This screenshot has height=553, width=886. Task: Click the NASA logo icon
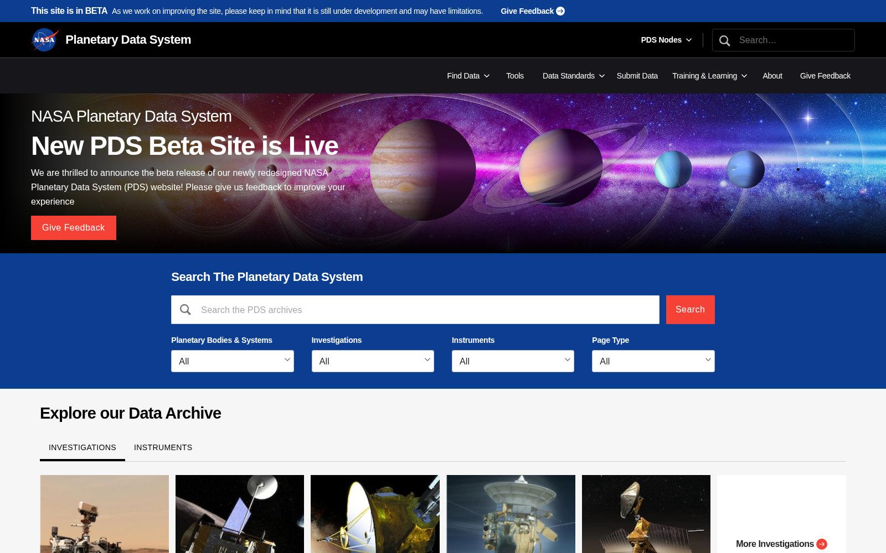[45, 40]
